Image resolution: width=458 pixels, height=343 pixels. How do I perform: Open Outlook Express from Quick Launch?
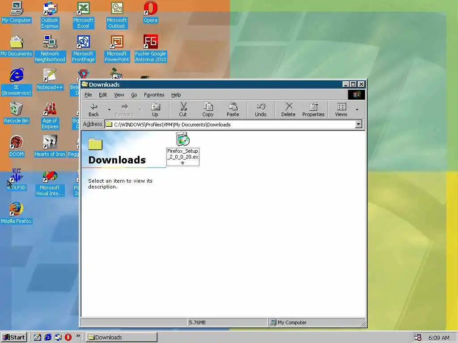click(58, 338)
